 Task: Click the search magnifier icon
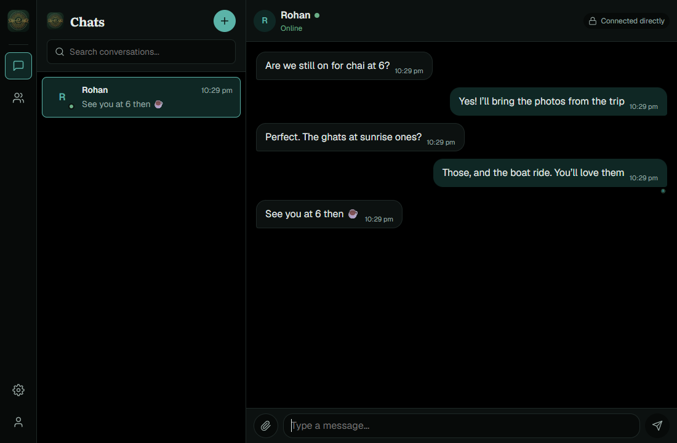click(60, 52)
